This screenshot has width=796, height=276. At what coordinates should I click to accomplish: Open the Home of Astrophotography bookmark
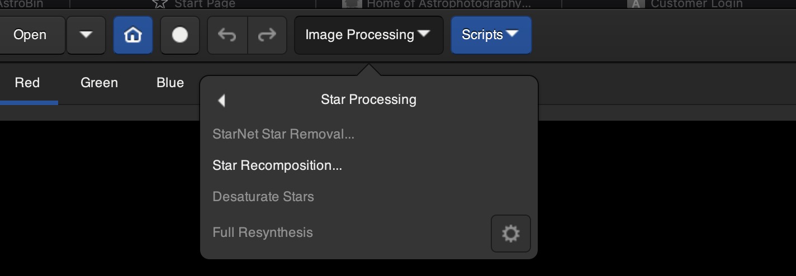click(437, 4)
